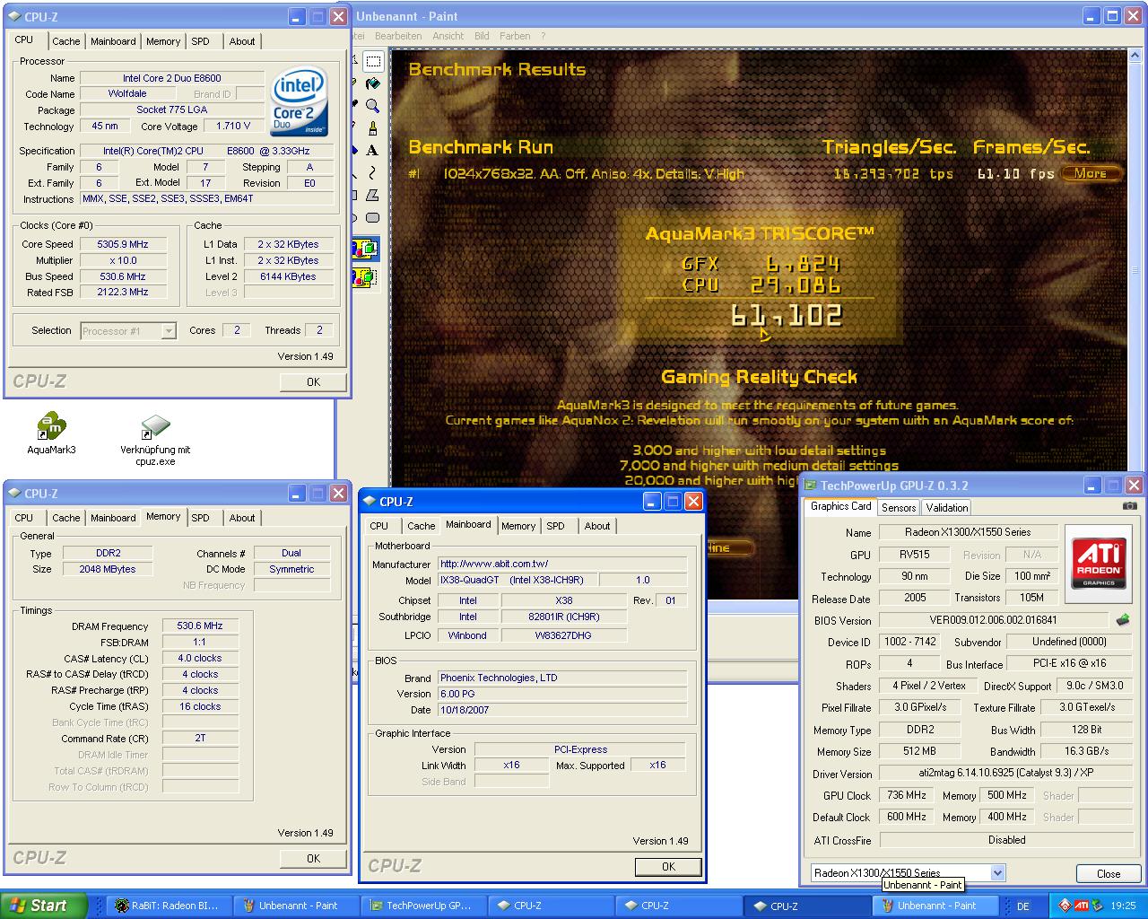Click the GPU-Z BIOS save chip icon

(1122, 620)
